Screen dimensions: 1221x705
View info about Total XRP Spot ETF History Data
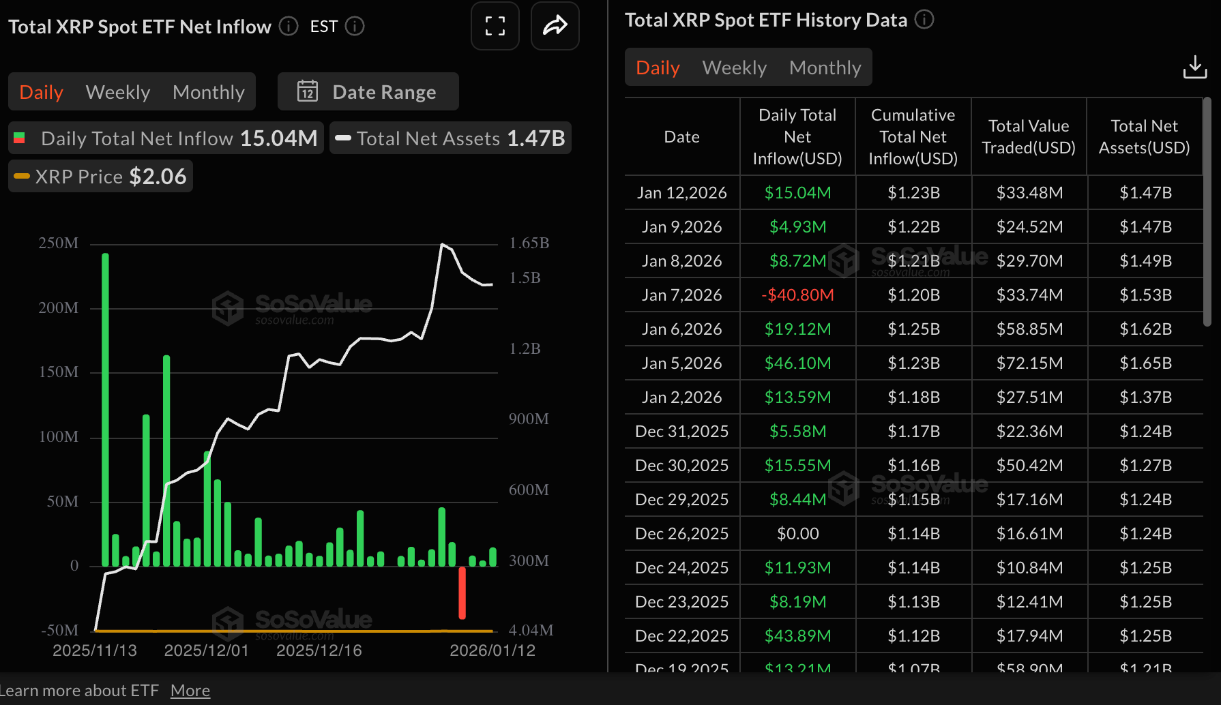click(x=924, y=20)
